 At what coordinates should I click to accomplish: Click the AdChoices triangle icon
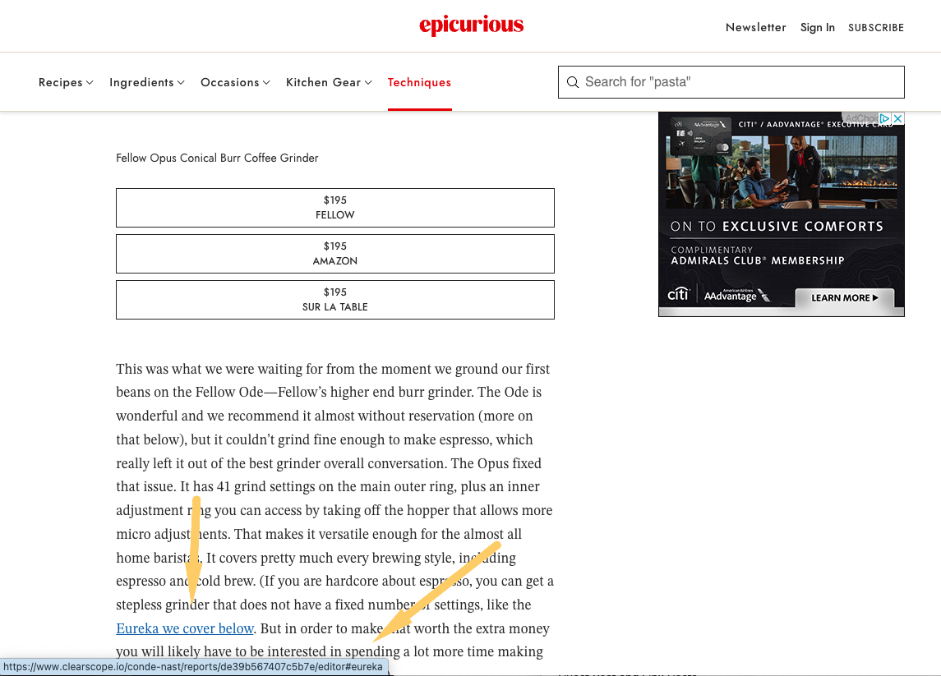(x=885, y=118)
